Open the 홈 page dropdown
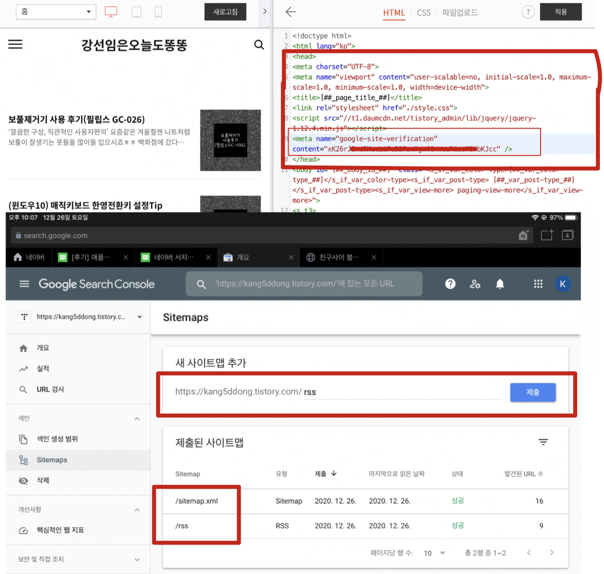 click(x=56, y=12)
